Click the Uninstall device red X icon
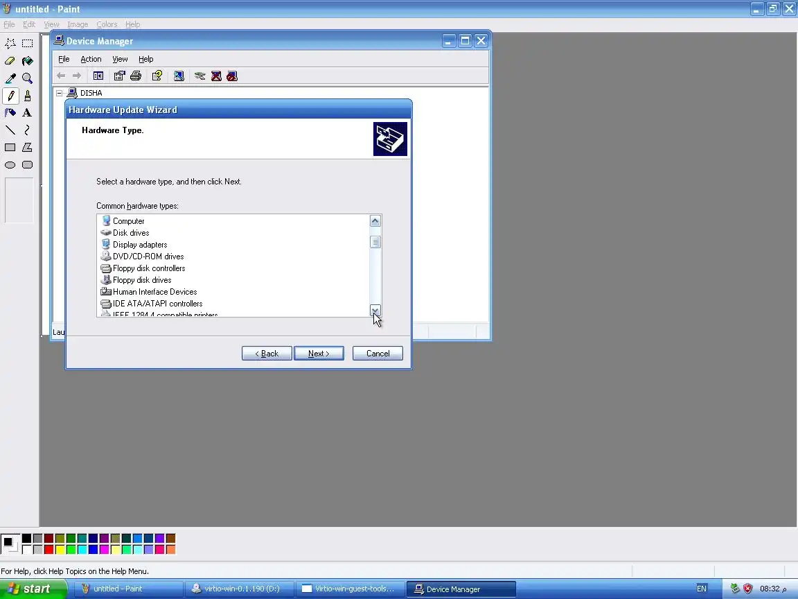Screen dimensions: 798x599 point(216,76)
